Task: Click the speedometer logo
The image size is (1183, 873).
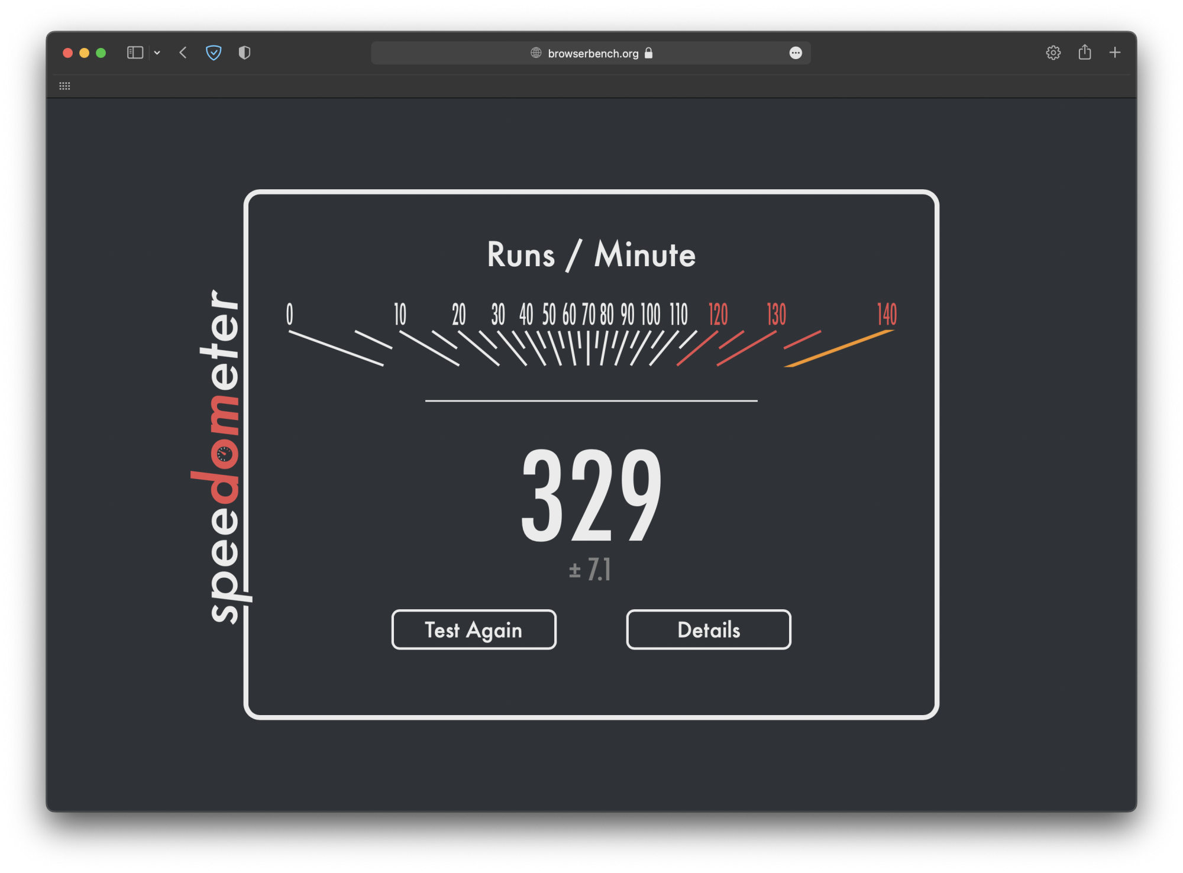Action: (x=220, y=455)
